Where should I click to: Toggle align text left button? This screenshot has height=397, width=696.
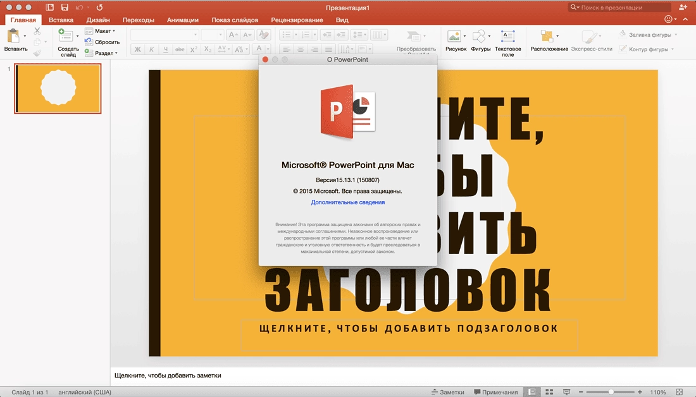pos(286,49)
